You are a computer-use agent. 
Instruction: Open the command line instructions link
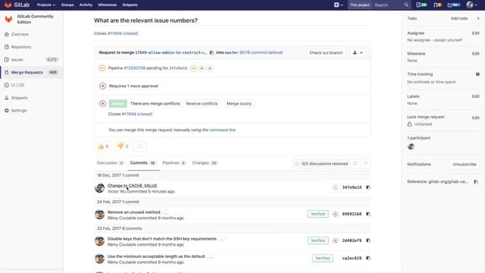(x=222, y=130)
